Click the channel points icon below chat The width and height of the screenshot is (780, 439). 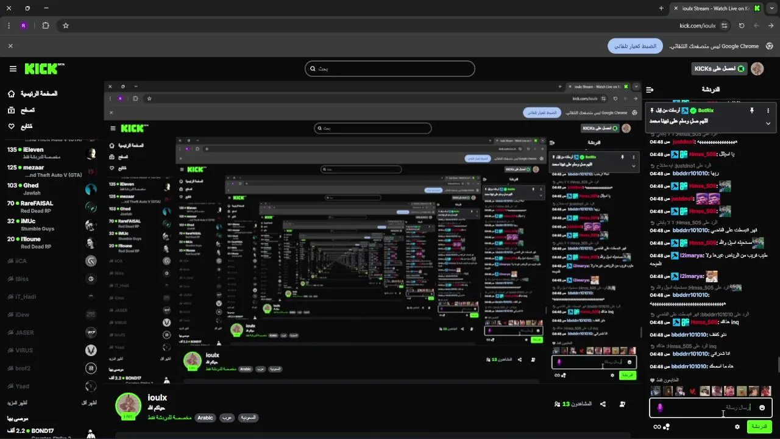coord(667,427)
